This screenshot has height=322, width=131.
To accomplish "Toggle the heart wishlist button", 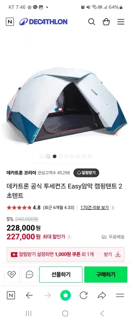I will click(x=11, y=275).
